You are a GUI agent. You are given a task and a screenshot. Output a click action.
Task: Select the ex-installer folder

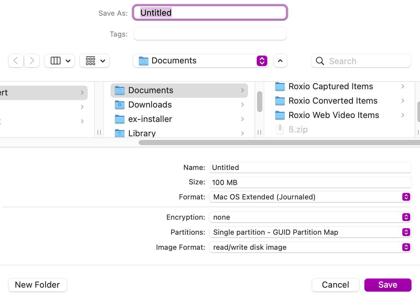[x=150, y=119]
